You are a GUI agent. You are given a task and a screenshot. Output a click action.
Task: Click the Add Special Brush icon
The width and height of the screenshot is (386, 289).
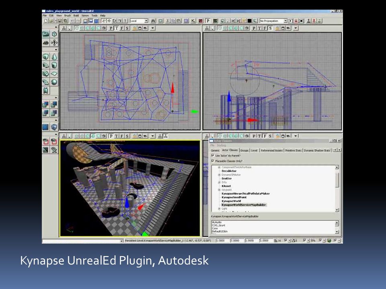click(x=46, y=127)
